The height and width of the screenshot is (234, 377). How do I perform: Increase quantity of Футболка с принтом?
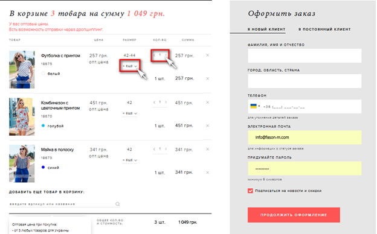click(x=166, y=55)
